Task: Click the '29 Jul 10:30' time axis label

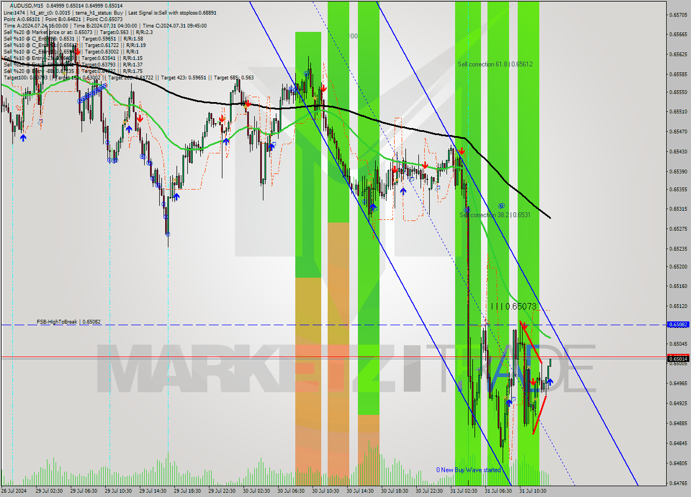Action: click(118, 491)
